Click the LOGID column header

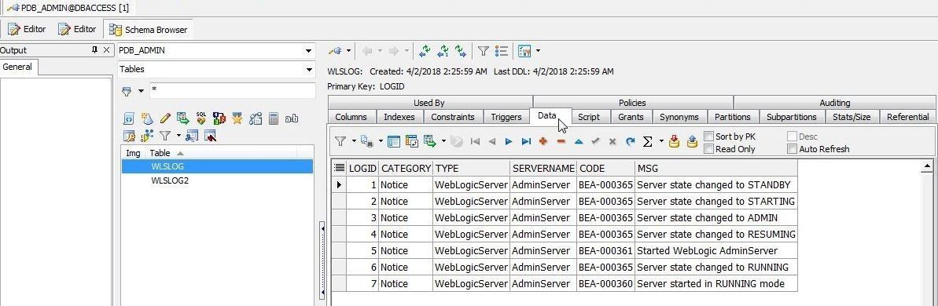click(x=362, y=168)
